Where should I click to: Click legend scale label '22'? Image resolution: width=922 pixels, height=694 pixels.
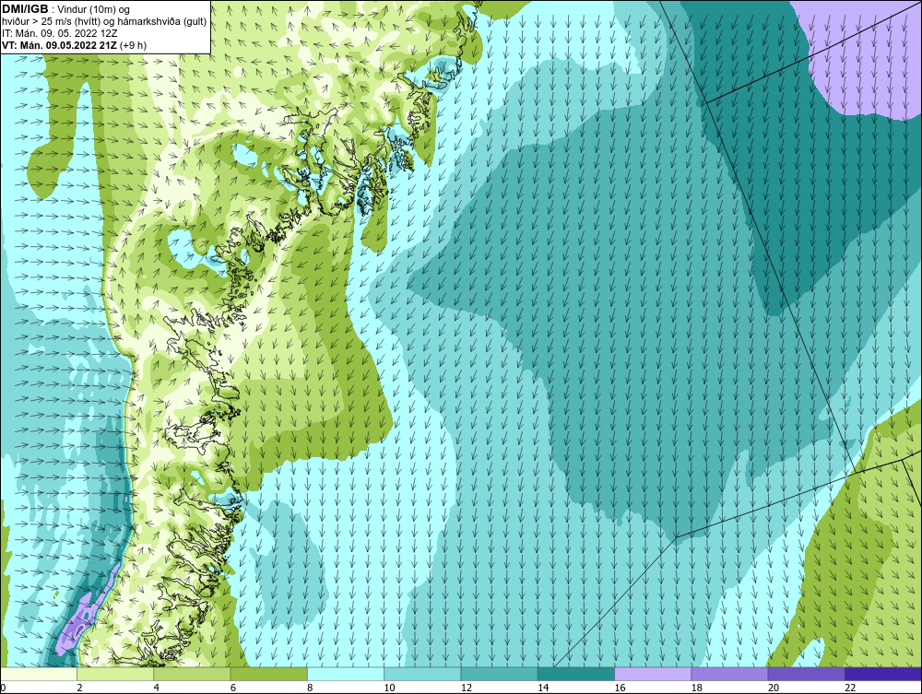(x=850, y=688)
